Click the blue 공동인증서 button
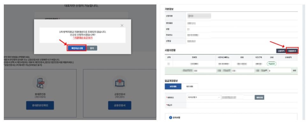This screenshot has width=308, height=126. pos(120,105)
